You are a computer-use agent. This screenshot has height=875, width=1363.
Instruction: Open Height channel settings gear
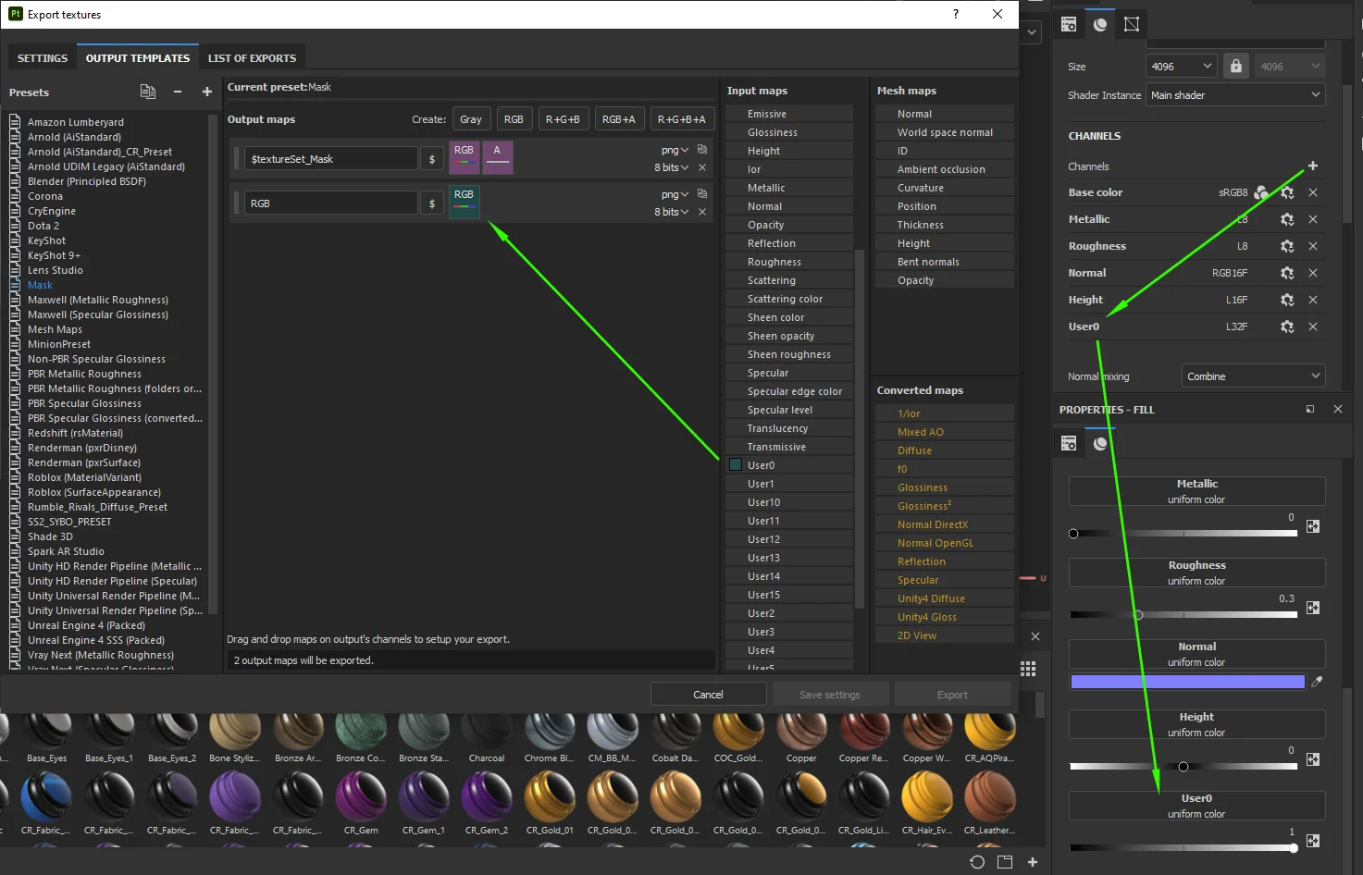pos(1287,300)
